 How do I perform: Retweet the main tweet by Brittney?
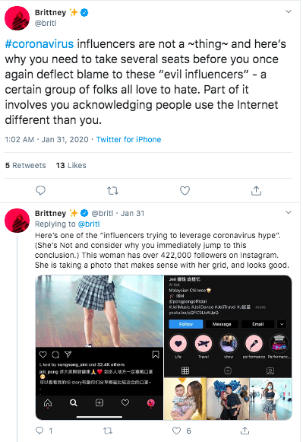[x=113, y=191]
